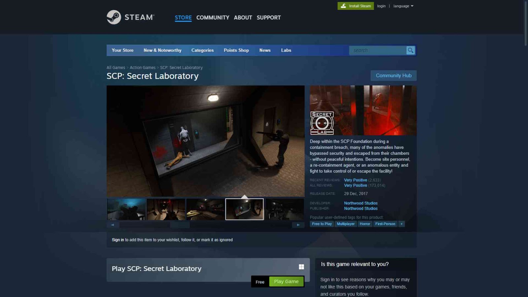The width and height of the screenshot is (528, 297).
Task: Open the COMMUNITY menu
Action: 213,17
